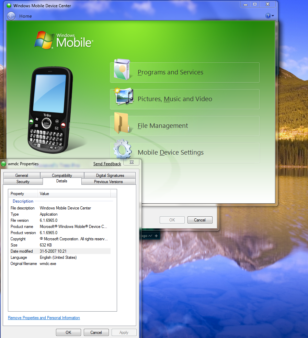Select the Language English row

60,257
